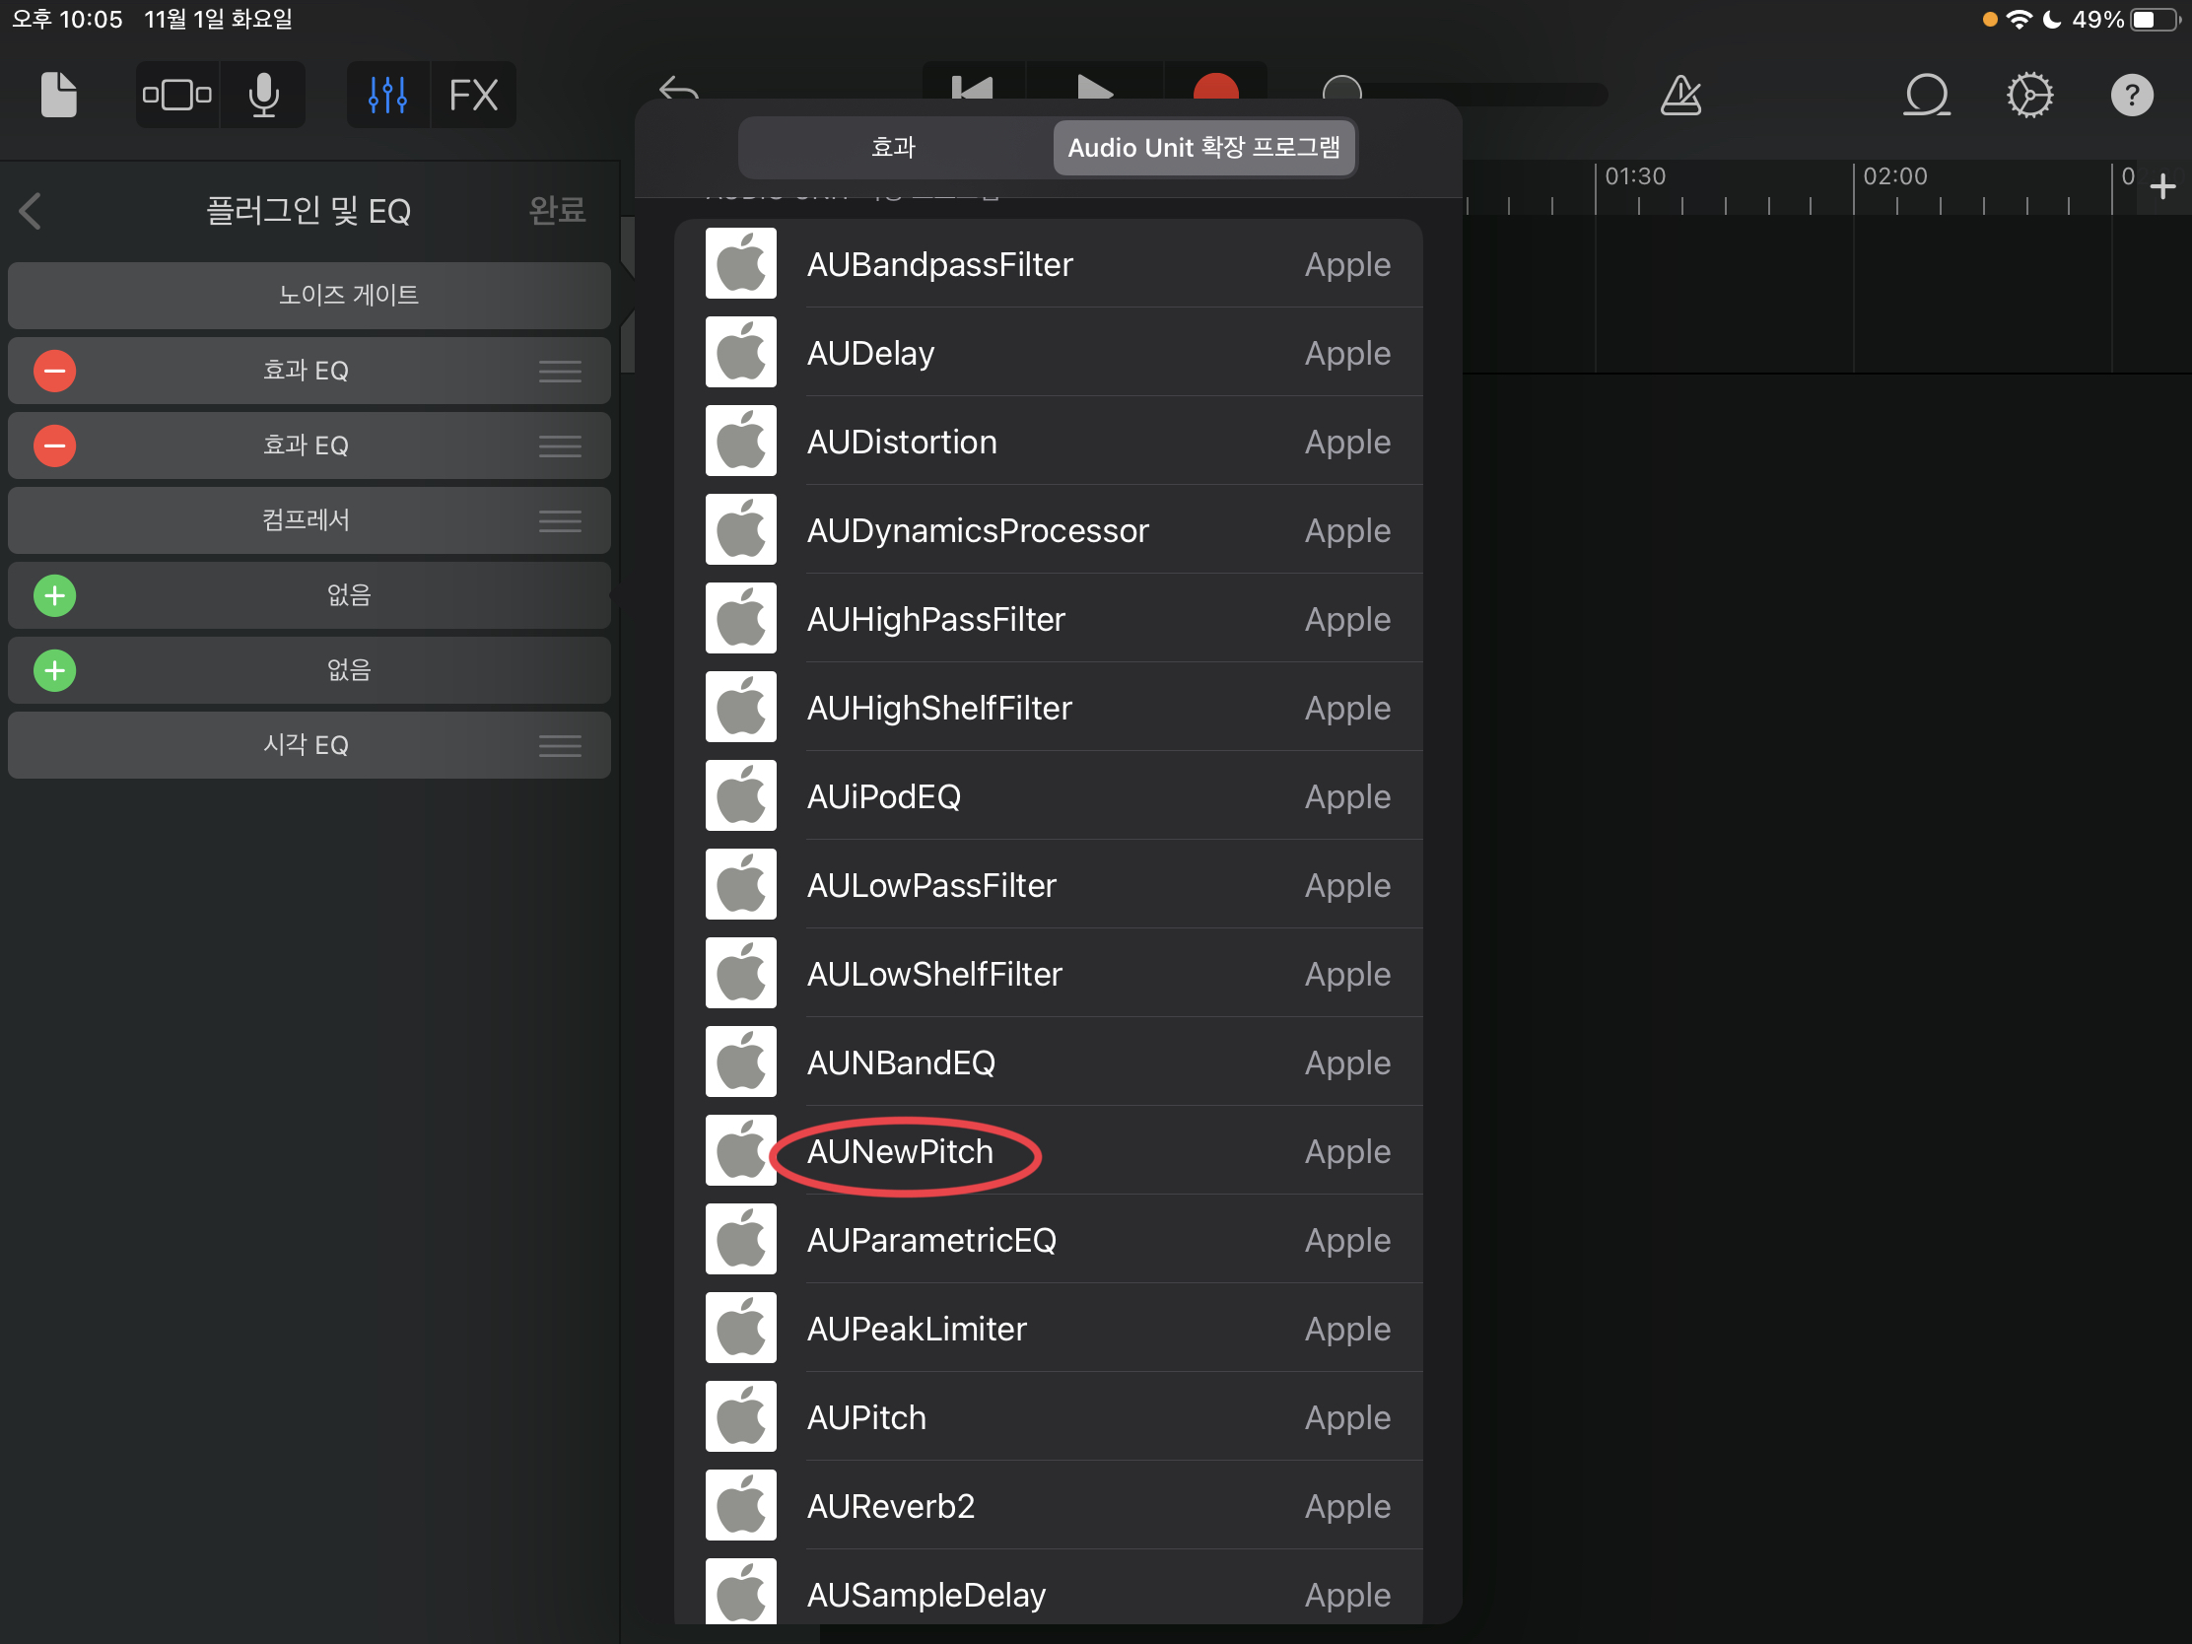2192x1644 pixels.
Task: Choose AUBandpassFilter from list
Action: 1049,264
